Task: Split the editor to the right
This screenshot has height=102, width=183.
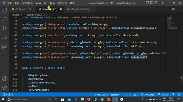Action: (x=174, y=9)
